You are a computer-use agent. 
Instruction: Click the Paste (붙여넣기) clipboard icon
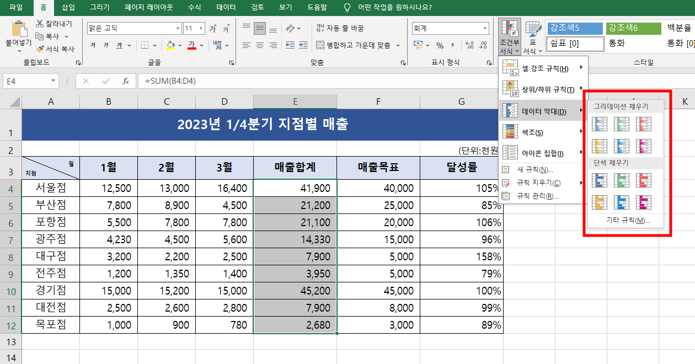tap(19, 29)
